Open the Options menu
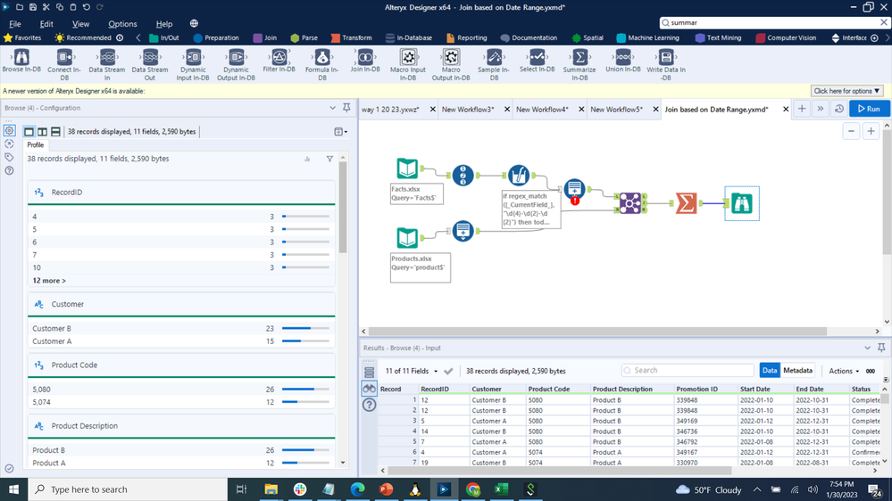892x501 pixels. (122, 24)
